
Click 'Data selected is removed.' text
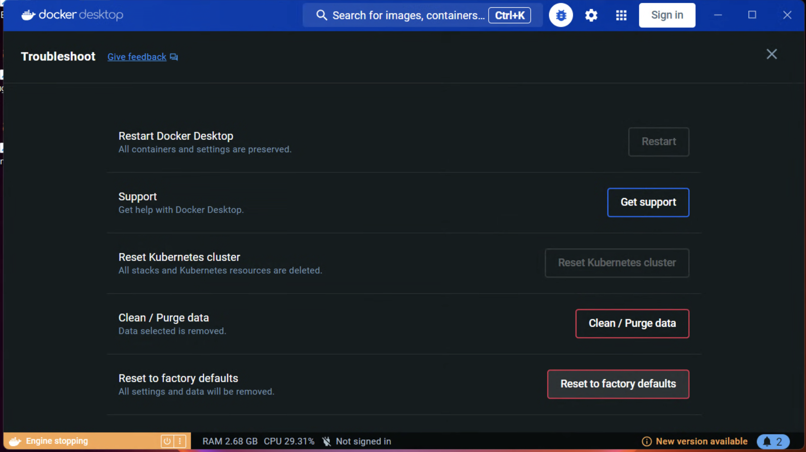click(172, 331)
